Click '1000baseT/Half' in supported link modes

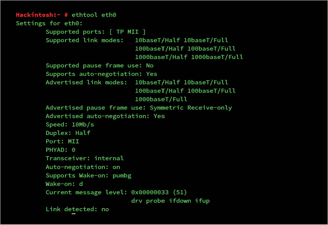click(161, 57)
